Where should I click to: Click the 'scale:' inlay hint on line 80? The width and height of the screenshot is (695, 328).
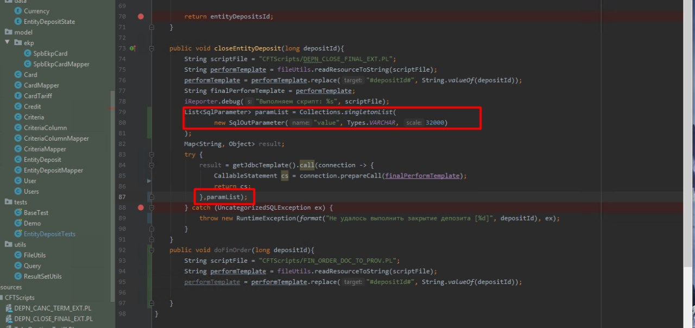click(x=414, y=123)
